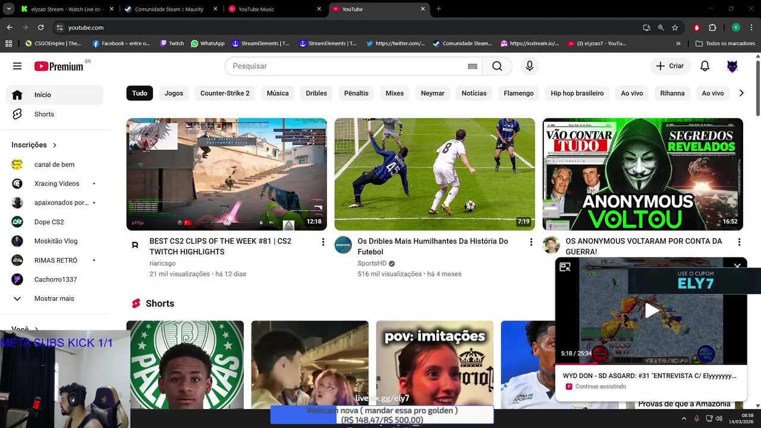Select the Tudo filter chip

[x=140, y=93]
